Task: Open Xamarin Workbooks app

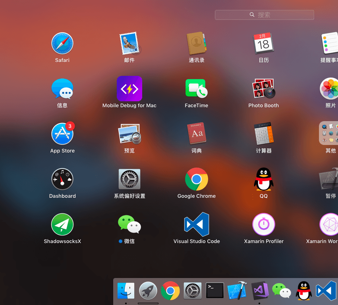Action: [329, 224]
